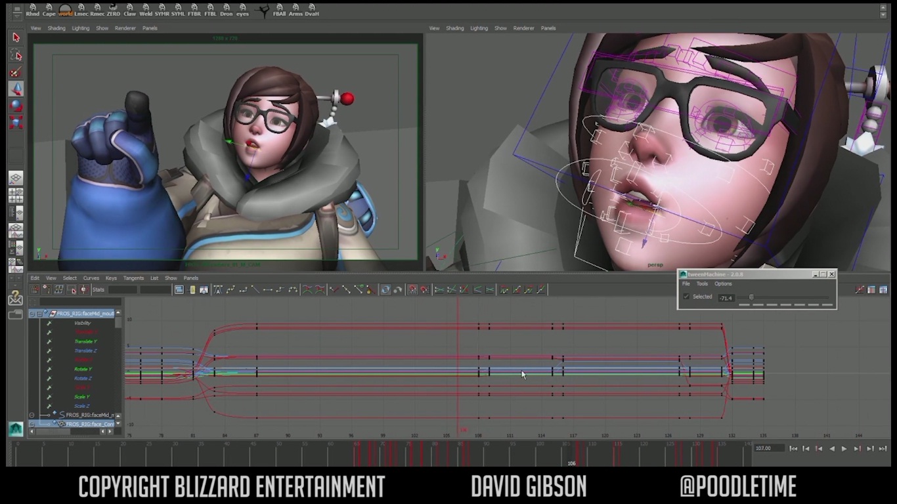Select the arrow Select tool

16,38
